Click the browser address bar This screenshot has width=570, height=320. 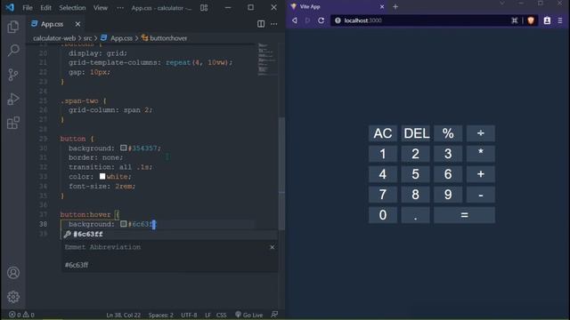(x=421, y=20)
